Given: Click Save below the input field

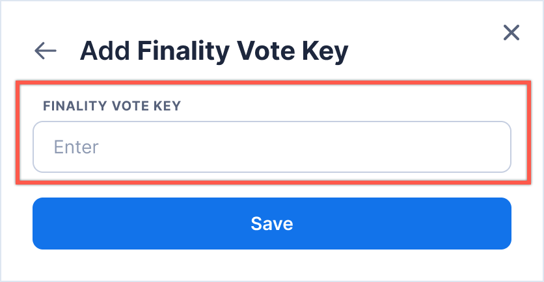Looking at the screenshot, I should (x=271, y=224).
